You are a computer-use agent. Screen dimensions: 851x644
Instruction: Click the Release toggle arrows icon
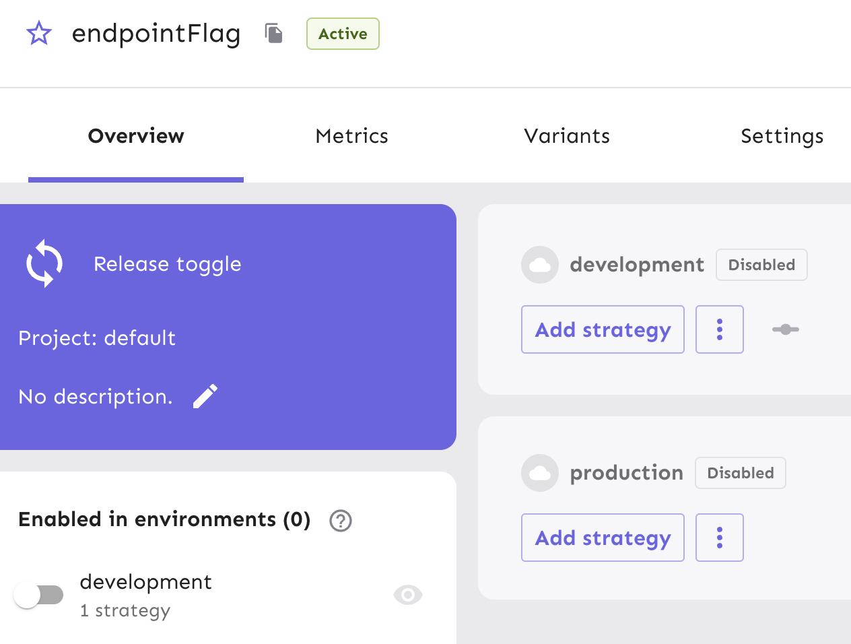point(44,263)
